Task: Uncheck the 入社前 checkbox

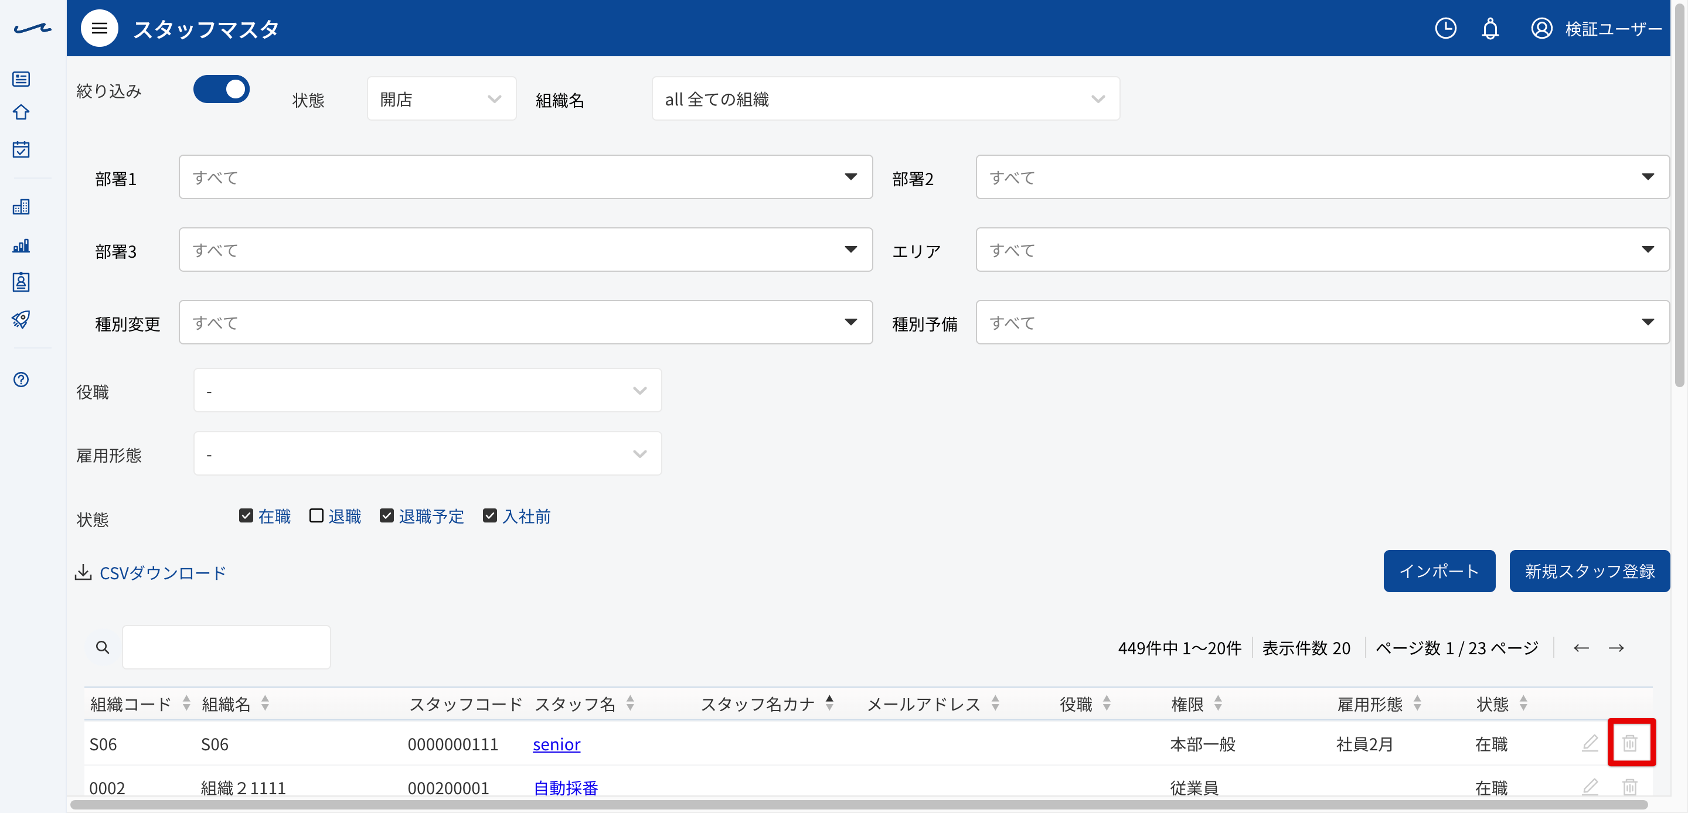Action: point(489,515)
